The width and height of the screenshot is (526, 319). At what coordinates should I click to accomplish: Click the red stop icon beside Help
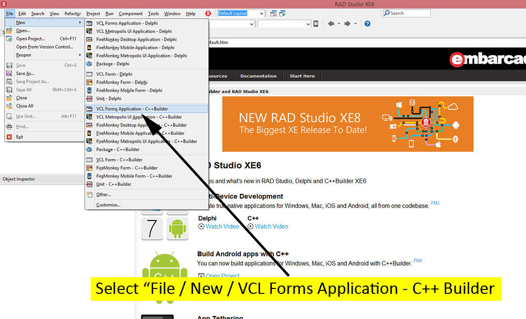208,13
